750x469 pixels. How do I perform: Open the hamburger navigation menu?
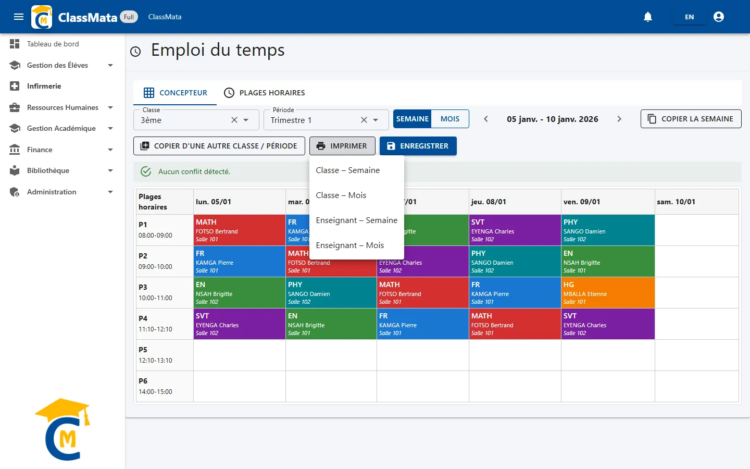(x=19, y=17)
